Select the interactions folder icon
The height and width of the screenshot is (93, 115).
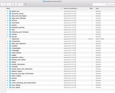(x=10, y=41)
